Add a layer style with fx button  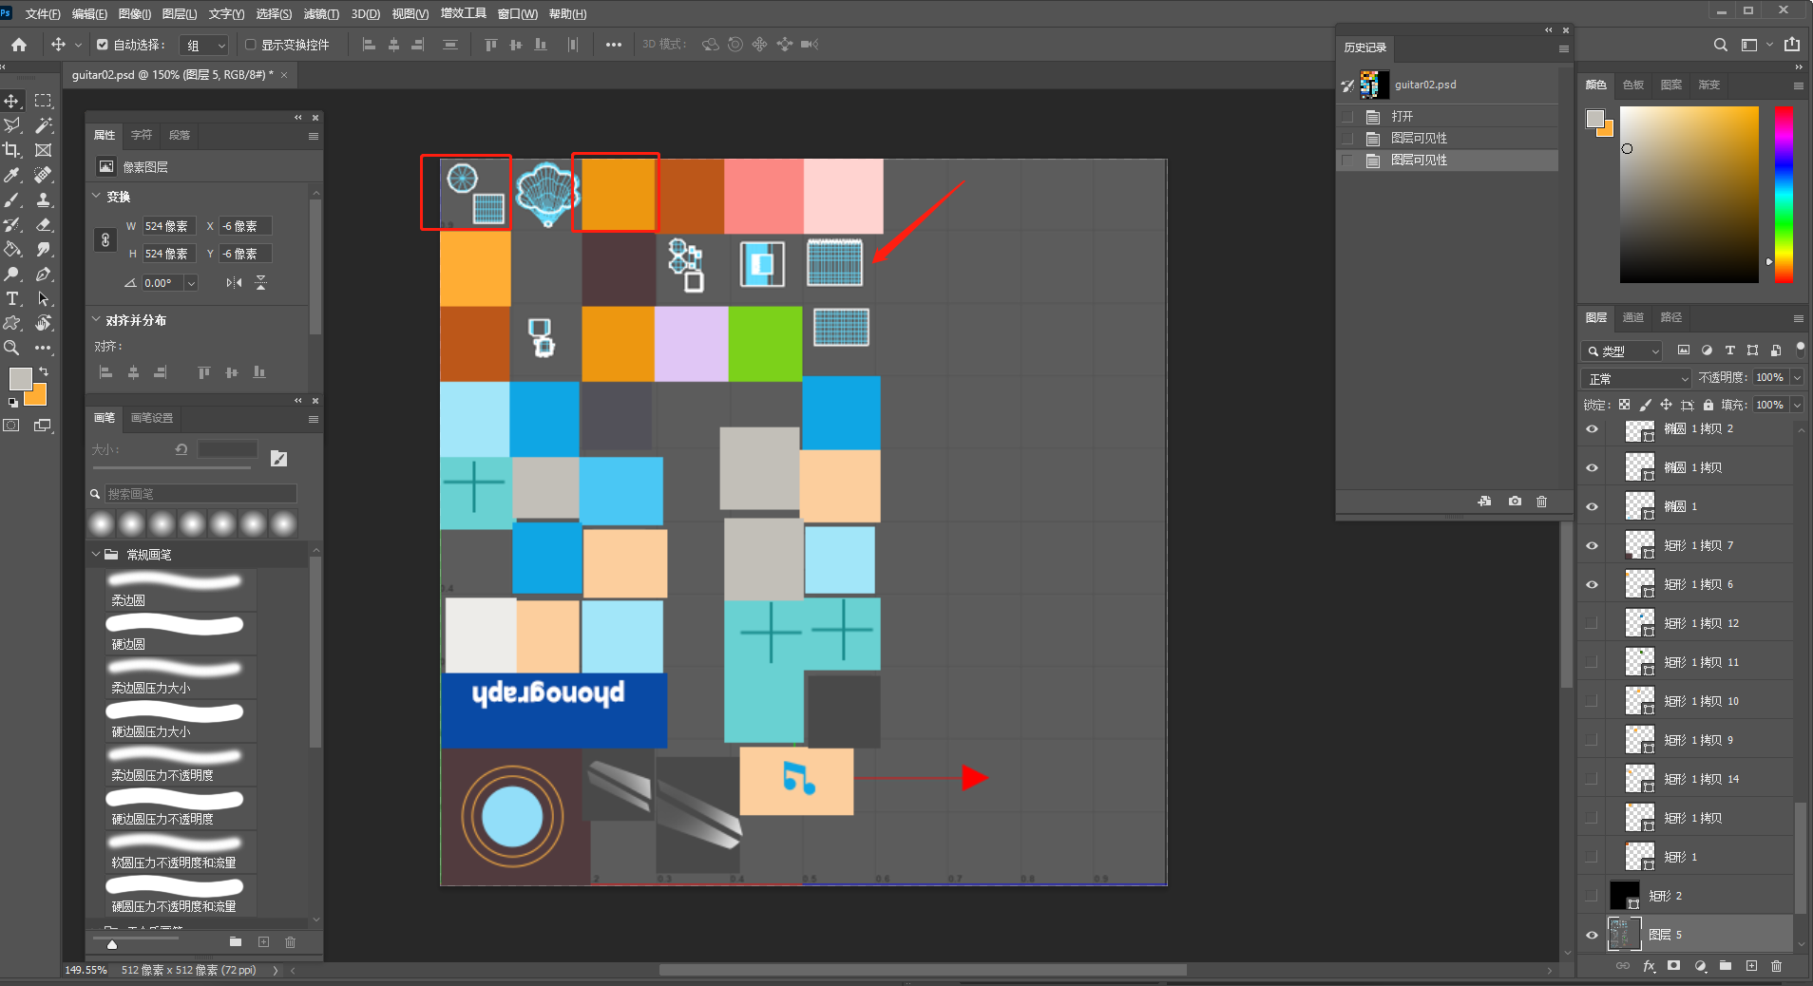pos(1649,966)
